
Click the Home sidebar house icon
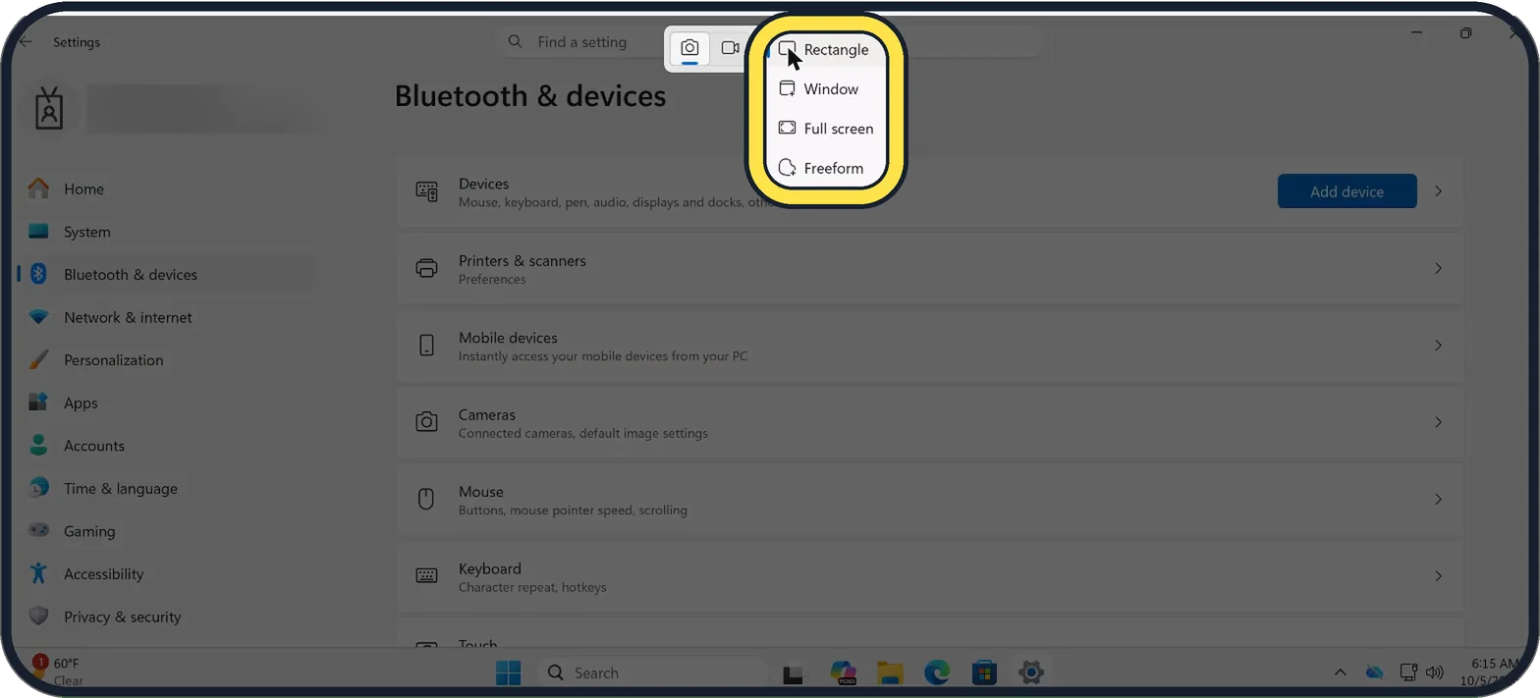point(38,188)
